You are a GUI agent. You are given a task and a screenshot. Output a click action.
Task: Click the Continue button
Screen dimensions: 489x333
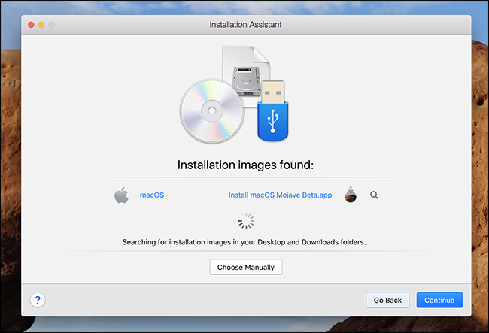tap(439, 300)
